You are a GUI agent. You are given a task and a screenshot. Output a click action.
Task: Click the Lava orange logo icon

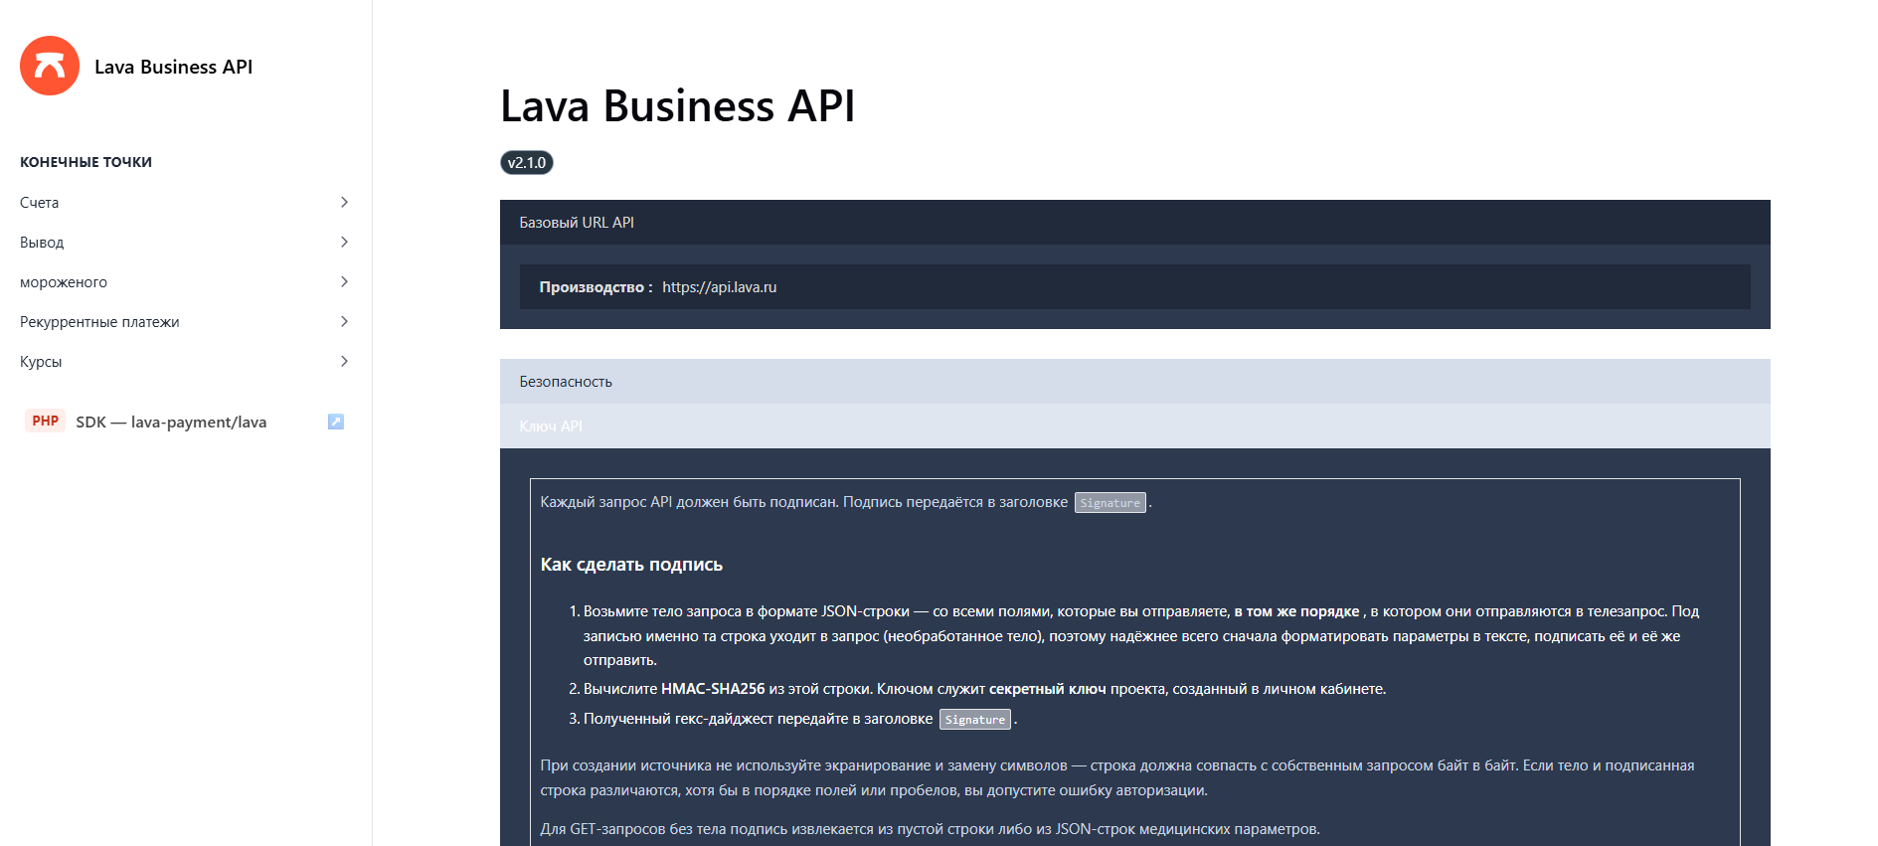[x=50, y=66]
